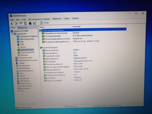Image resolution: width=152 pixels, height=114 pixels.
Task: Click the Отчёт report button in toolbar
Action: click(44, 23)
